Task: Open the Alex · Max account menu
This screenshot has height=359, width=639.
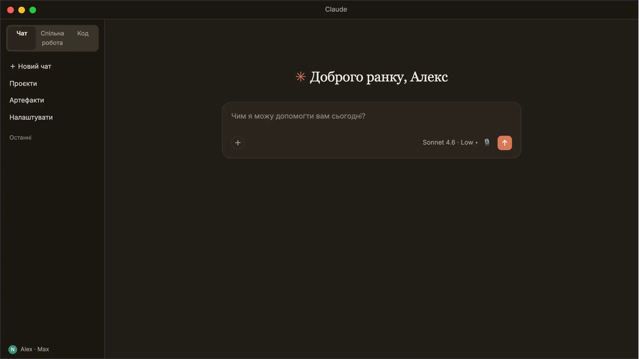Action: point(29,349)
